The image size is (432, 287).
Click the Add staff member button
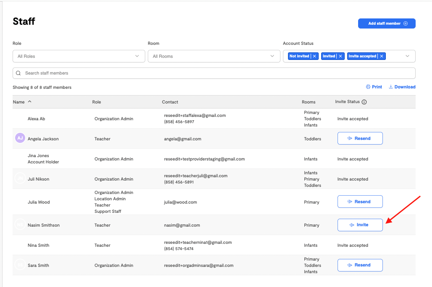click(x=387, y=23)
